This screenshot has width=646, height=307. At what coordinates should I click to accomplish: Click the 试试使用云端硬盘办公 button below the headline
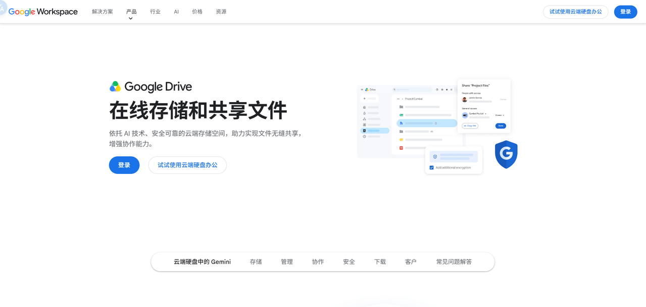click(187, 165)
